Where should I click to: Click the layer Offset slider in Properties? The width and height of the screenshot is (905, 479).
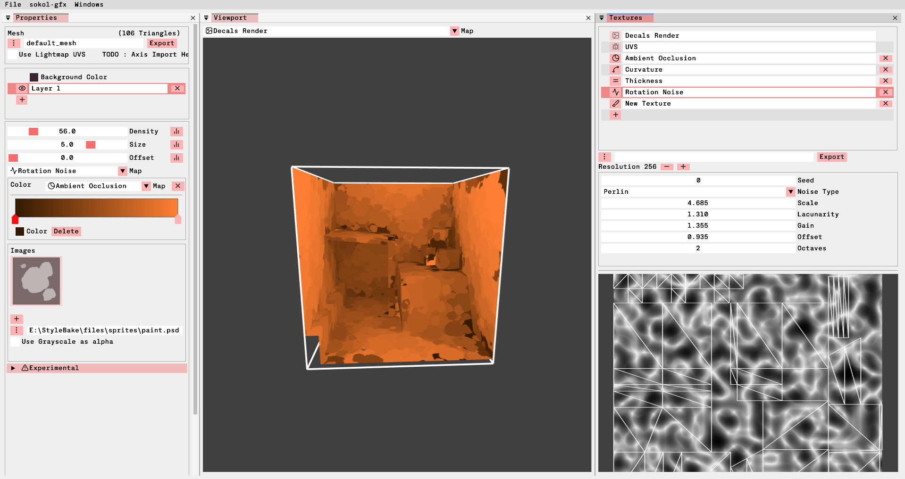(x=67, y=157)
